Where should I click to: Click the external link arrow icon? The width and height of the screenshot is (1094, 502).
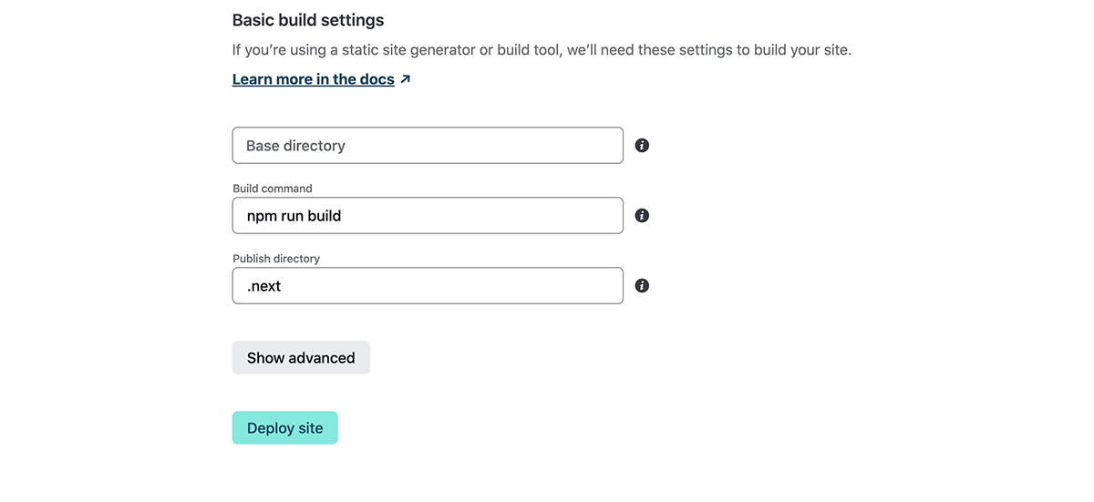pyautogui.click(x=406, y=79)
